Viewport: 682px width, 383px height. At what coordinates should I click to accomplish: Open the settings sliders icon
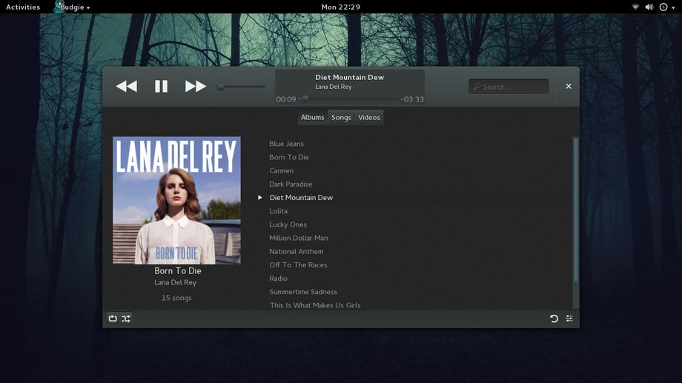click(x=569, y=319)
